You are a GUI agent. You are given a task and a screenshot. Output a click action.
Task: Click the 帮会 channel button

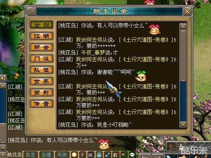coord(41,47)
